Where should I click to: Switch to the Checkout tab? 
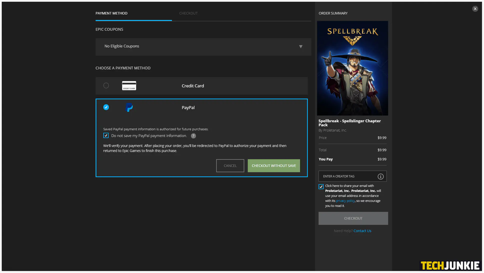(x=188, y=13)
